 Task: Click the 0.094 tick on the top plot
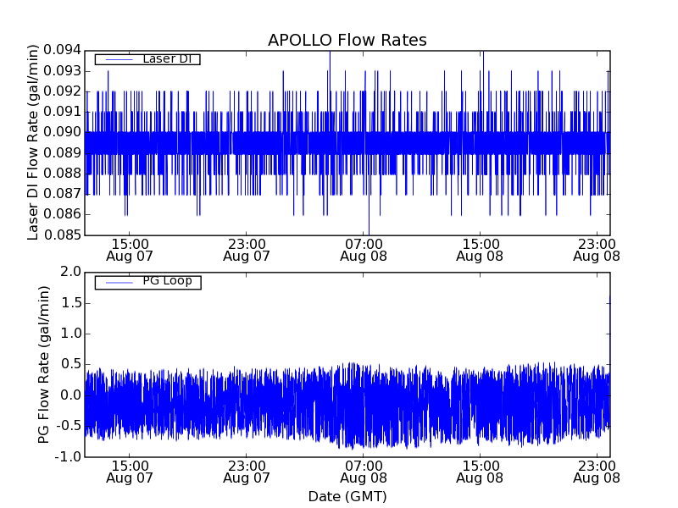pyautogui.click(x=59, y=51)
